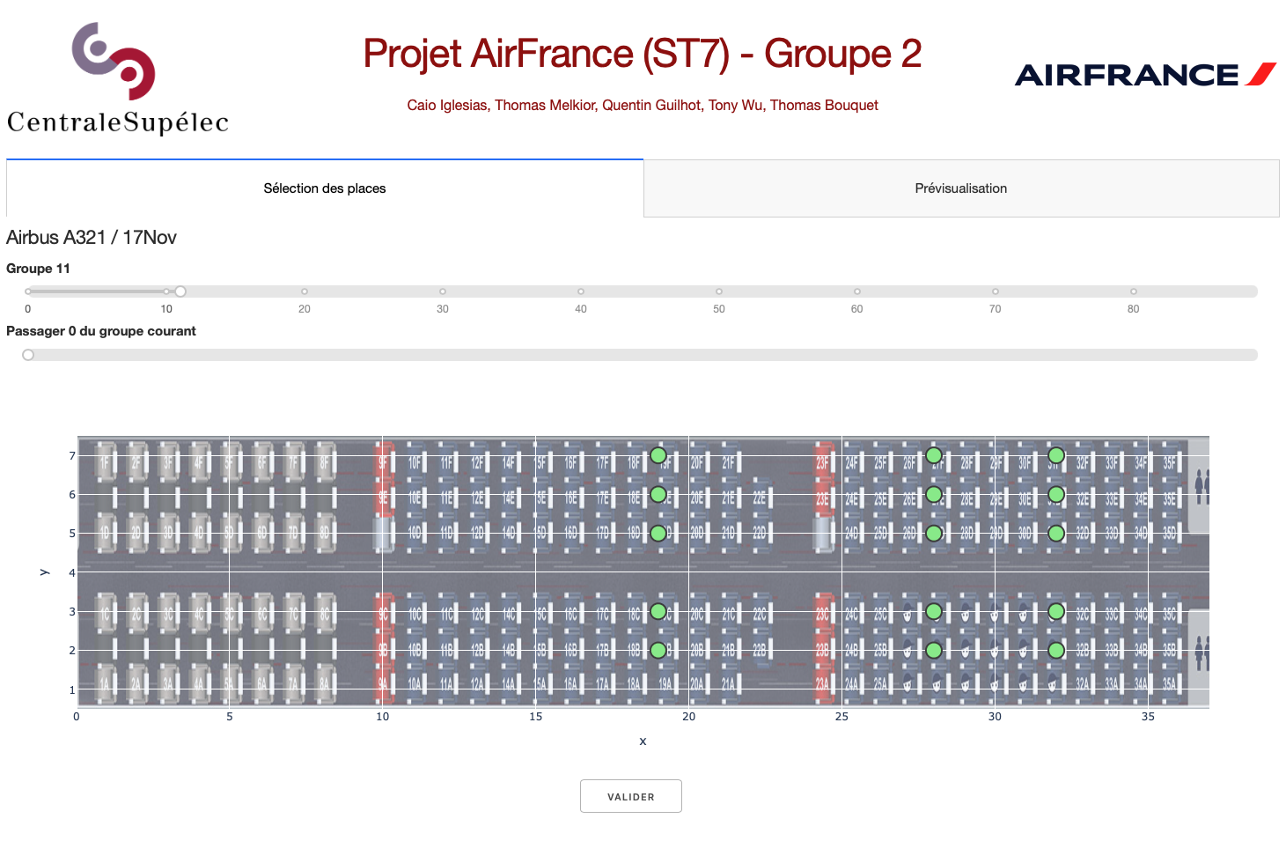1286x848 pixels.
Task: Validate selection with the VALIDER button
Action: point(631,796)
